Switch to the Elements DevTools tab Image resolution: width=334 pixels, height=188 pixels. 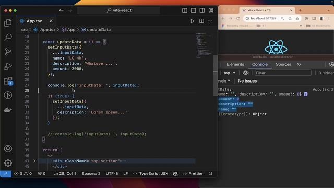[235, 64]
